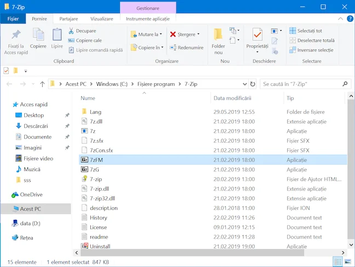Open the Deschidere open dropdown
Viewport: 355px width, 267px height.
[x=276, y=31]
